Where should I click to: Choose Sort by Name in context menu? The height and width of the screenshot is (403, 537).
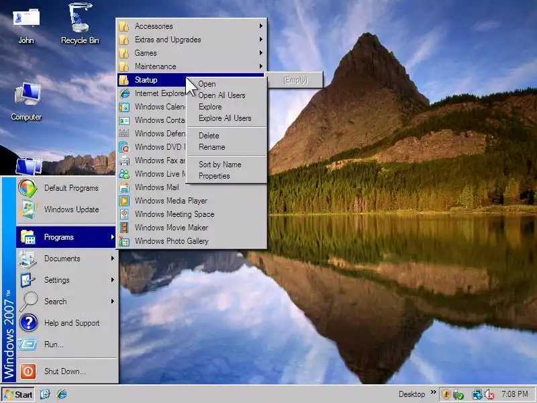[227, 165]
